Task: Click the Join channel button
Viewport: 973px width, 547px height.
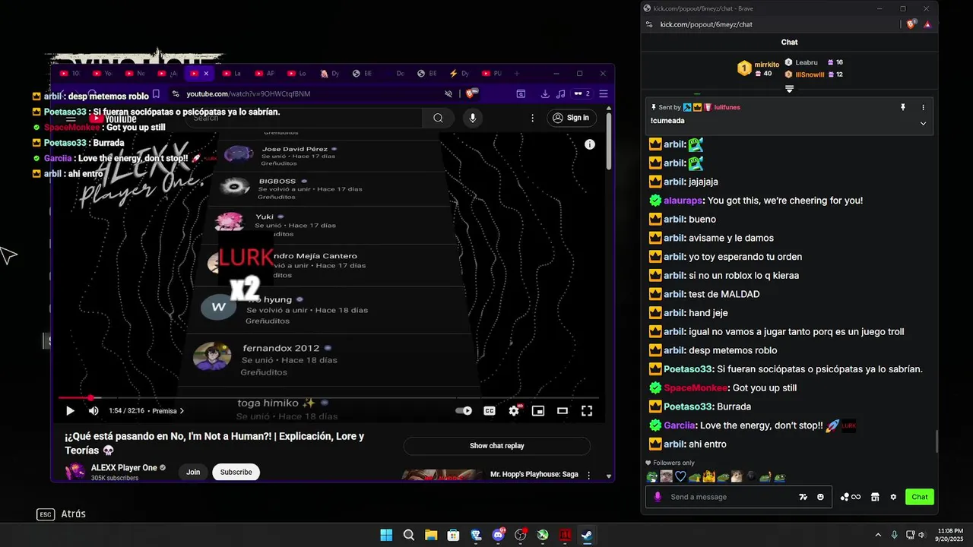Action: point(193,472)
